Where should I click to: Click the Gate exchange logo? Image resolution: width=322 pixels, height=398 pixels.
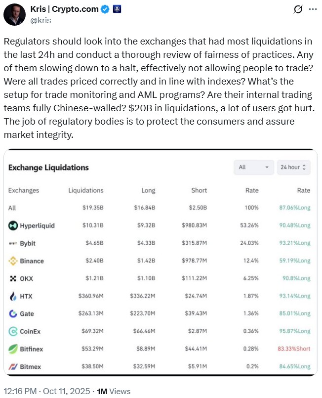click(13, 313)
